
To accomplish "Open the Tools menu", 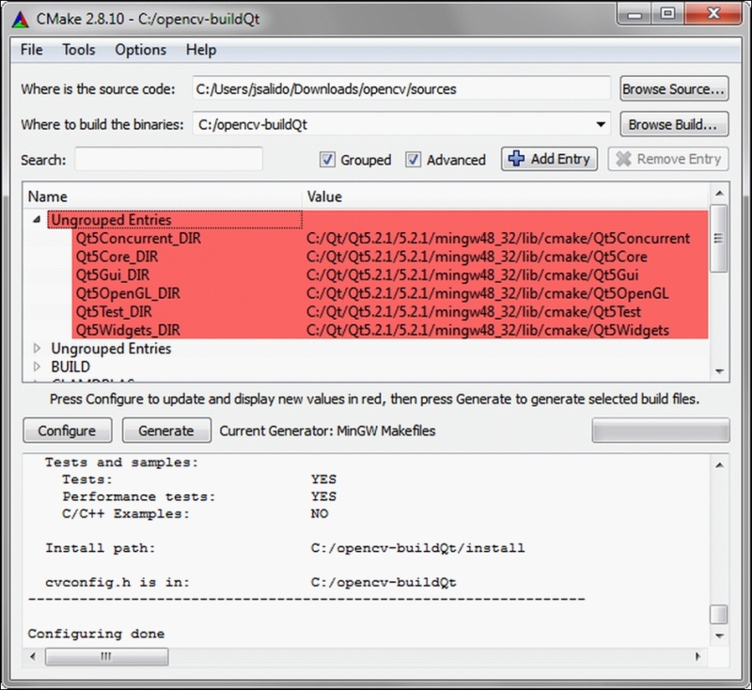I will [79, 50].
